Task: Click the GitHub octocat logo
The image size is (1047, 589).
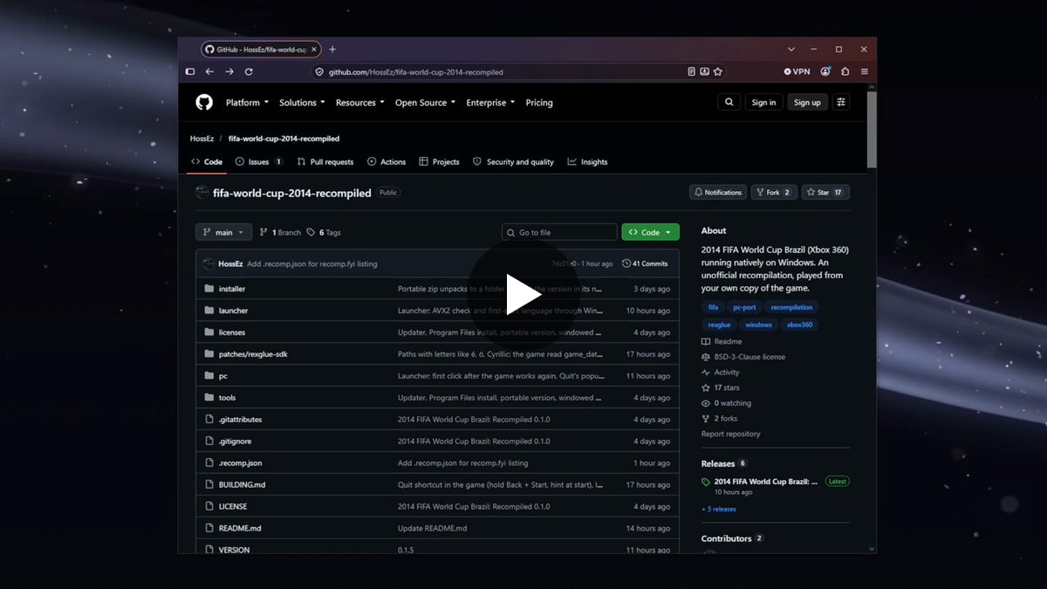Action: (x=204, y=102)
